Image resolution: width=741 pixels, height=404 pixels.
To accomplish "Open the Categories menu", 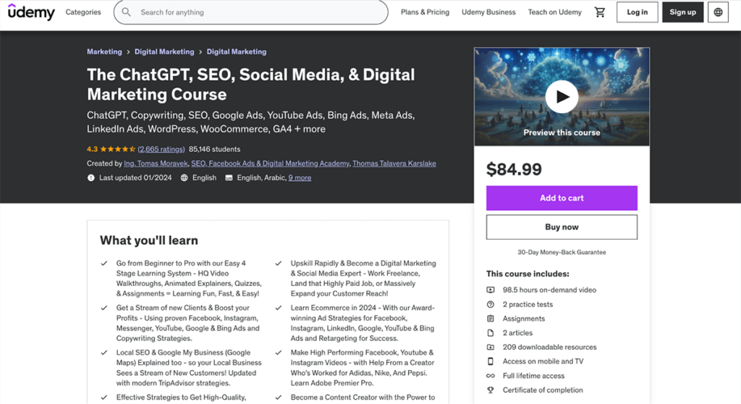I will [x=83, y=12].
